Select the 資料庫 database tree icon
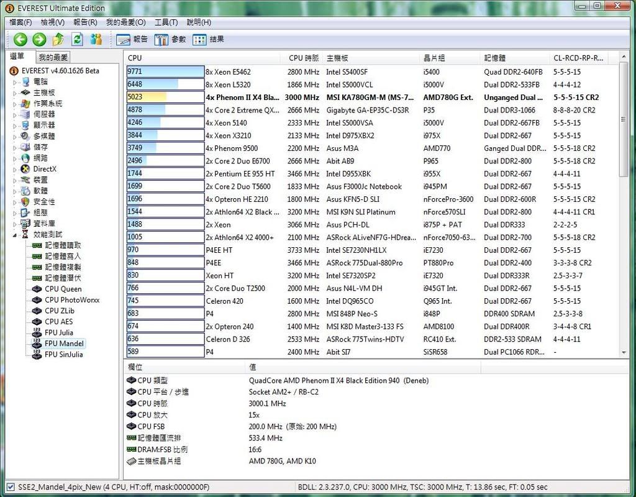This screenshot has width=636, height=497. 25,224
